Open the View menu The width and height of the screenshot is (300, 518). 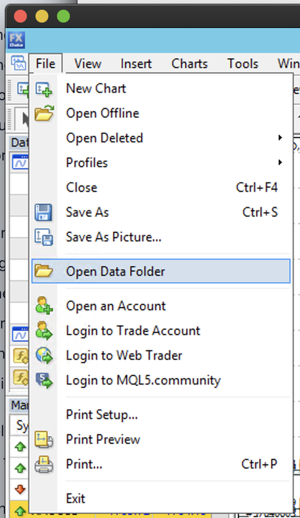click(x=88, y=63)
